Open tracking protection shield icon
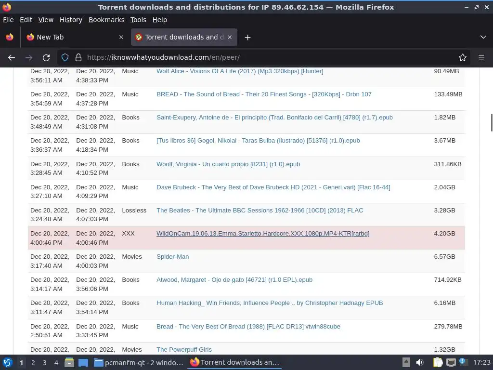 (x=65, y=58)
